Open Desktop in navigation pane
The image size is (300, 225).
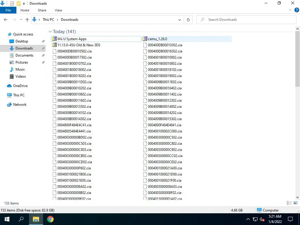pos(22,41)
